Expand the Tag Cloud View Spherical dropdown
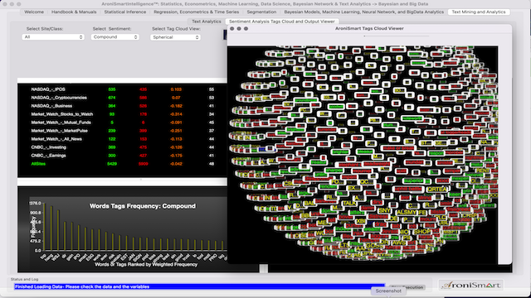531x298 pixels. point(175,37)
